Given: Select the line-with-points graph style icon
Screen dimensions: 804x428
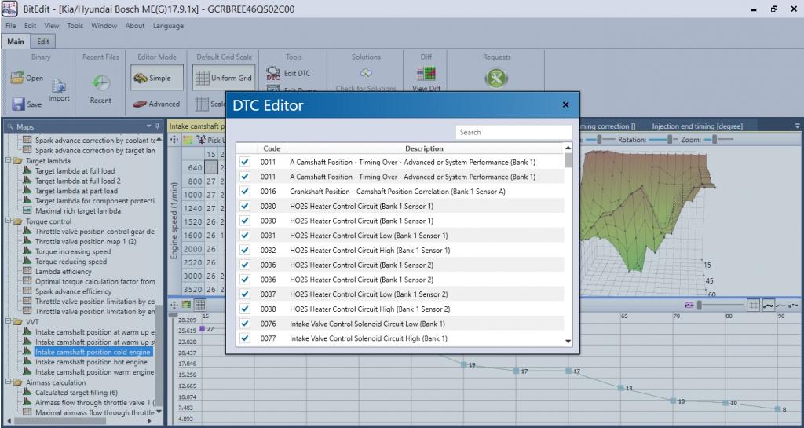Looking at the screenshot, I should point(768,305).
